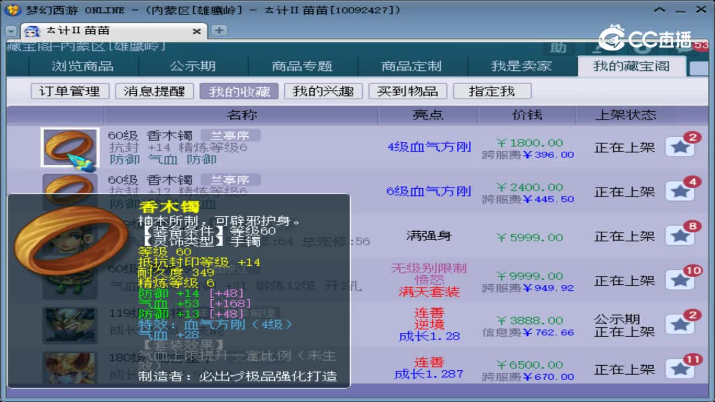Click the star icon with badge 11 on 6500元 row

click(x=681, y=368)
